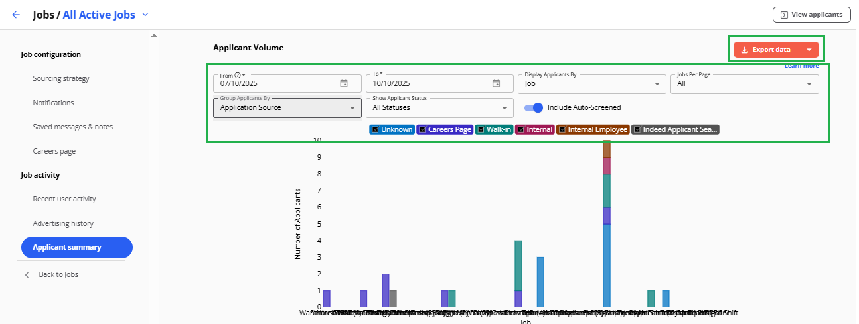The image size is (859, 324).
Task: Click the back arrow beside Jobs
Action: click(16, 14)
